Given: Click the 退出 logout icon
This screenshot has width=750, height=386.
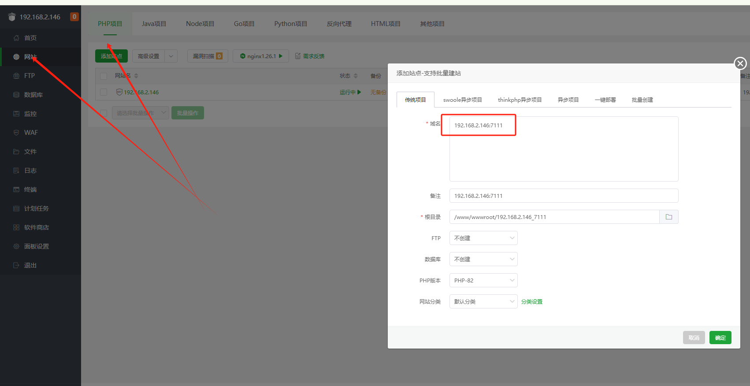Looking at the screenshot, I should click(16, 265).
